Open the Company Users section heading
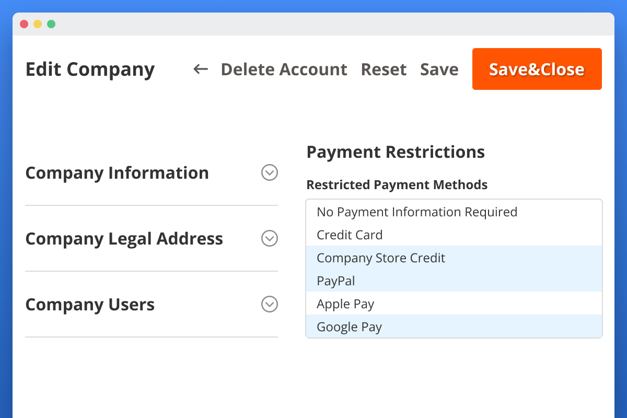The image size is (627, 418). pos(90,304)
